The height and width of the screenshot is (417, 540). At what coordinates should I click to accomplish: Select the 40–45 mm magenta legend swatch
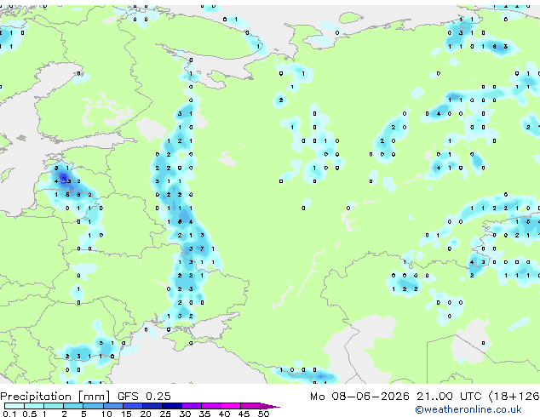tap(231, 406)
